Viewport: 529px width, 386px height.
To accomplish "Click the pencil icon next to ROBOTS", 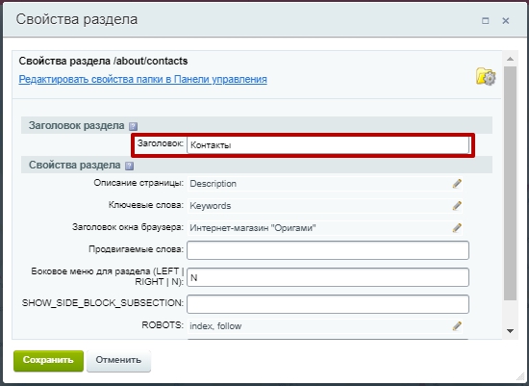I will [457, 326].
